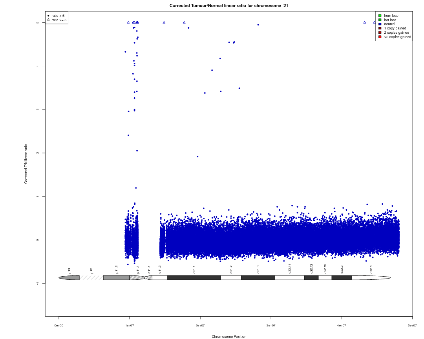
Task: Click the dark red 1 copy gained swatch
Action: 380,28
